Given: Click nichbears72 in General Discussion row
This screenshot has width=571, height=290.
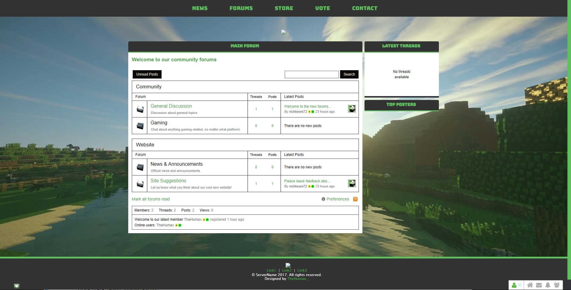Looking at the screenshot, I should tap(298, 112).
